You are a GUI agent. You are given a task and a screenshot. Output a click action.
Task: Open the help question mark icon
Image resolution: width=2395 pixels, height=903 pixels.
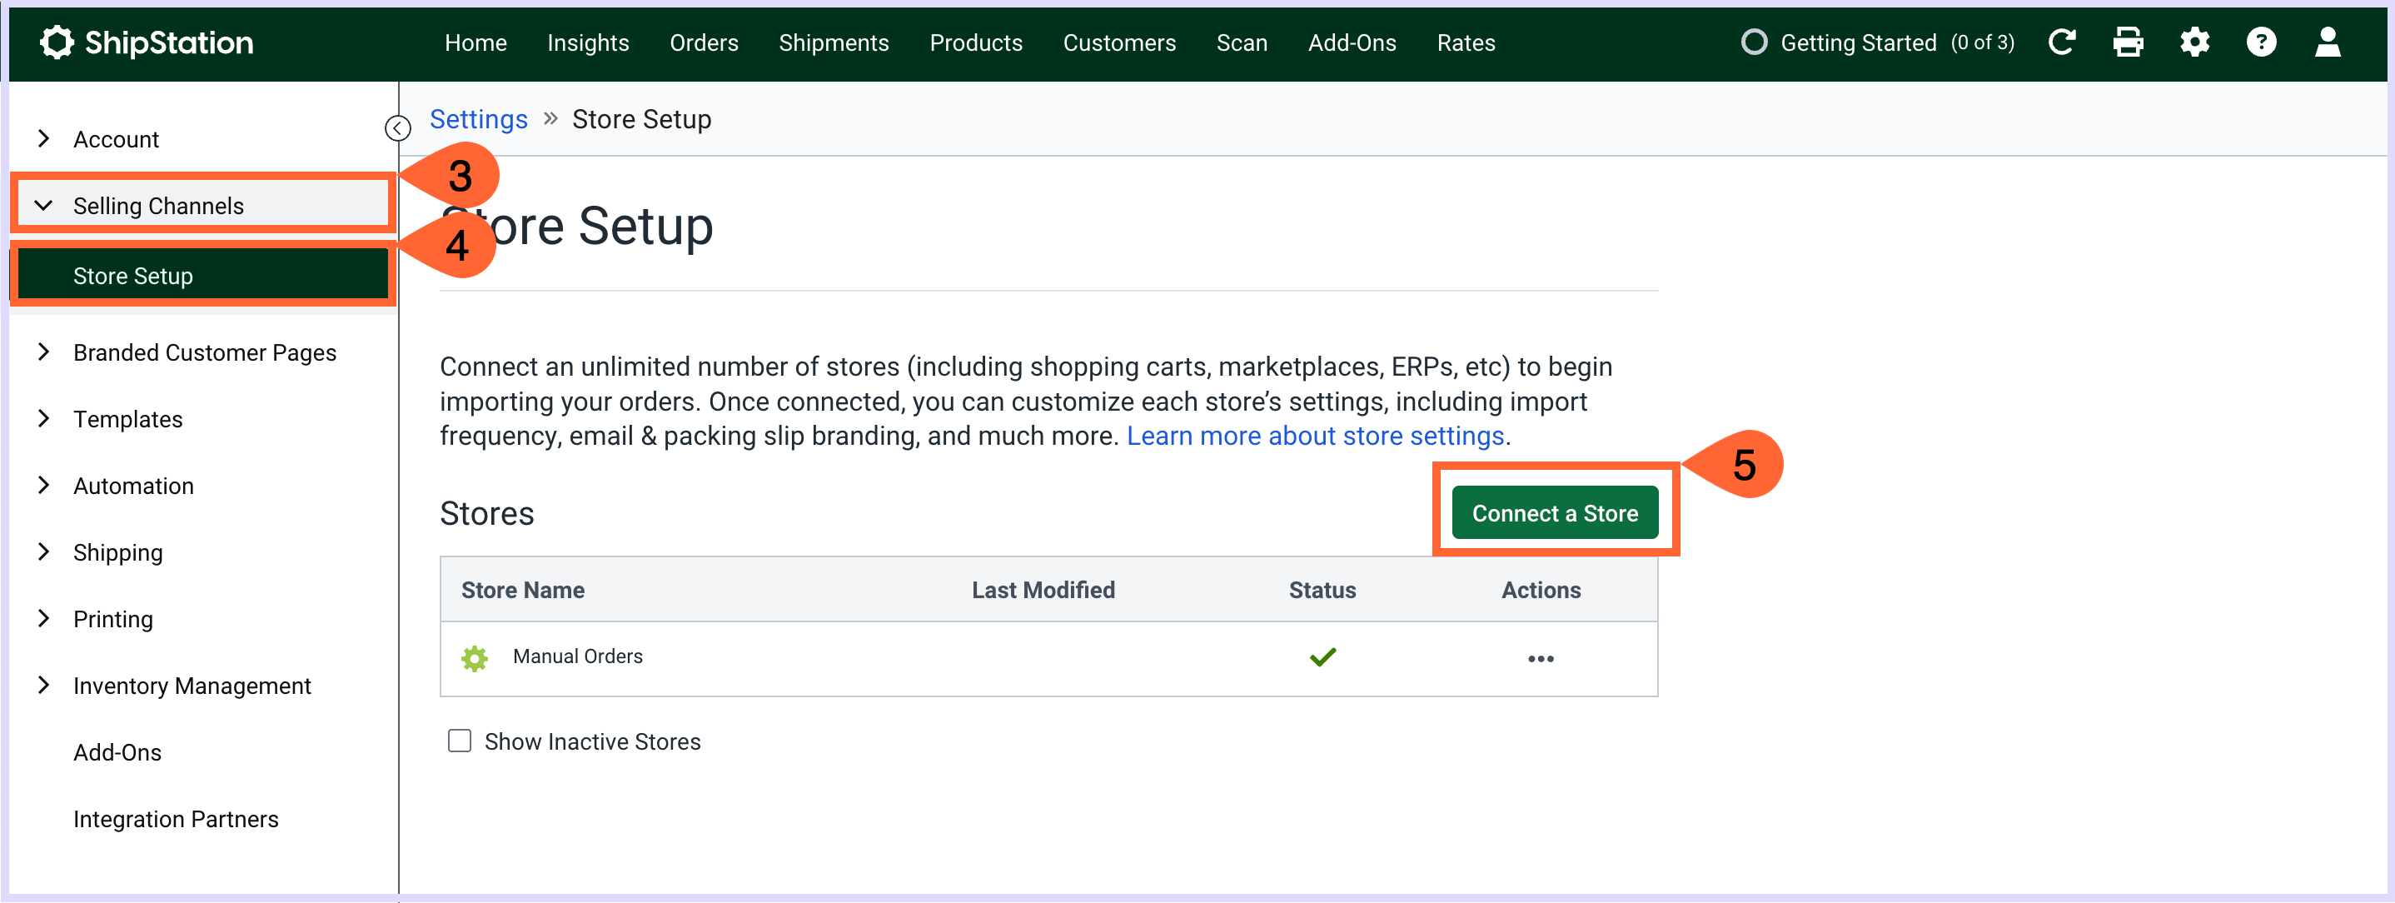(2261, 42)
